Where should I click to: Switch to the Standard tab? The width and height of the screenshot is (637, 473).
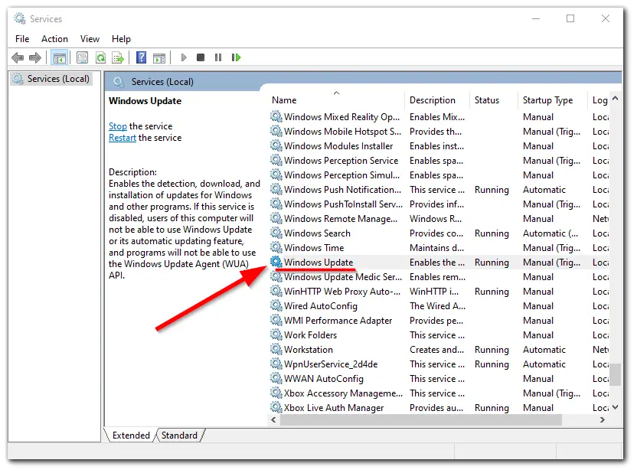point(179,435)
